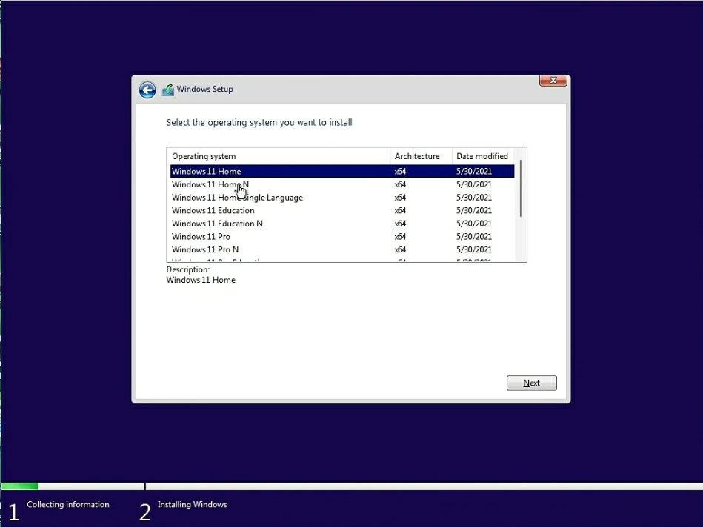Sort by Operating system column header
The image size is (703, 527).
point(279,156)
